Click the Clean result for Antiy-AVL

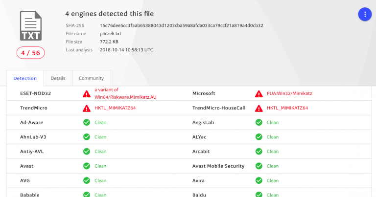pos(100,152)
